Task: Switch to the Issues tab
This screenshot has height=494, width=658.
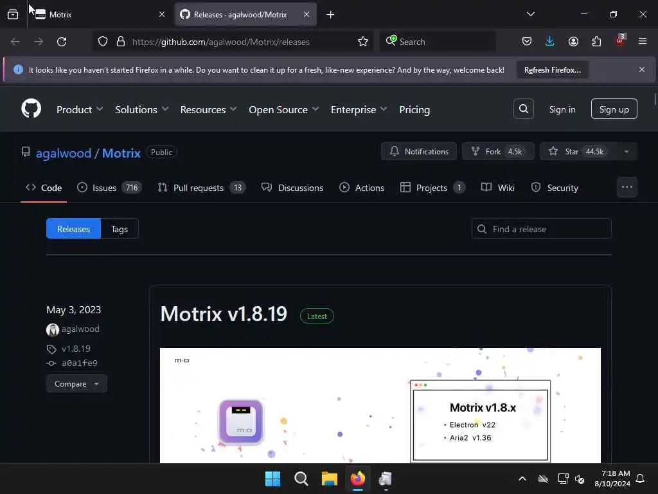Action: [109, 188]
